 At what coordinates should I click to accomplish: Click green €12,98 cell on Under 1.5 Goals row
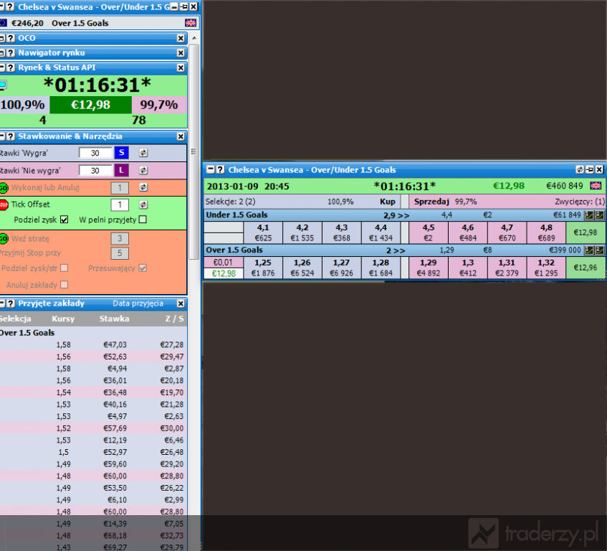[586, 232]
